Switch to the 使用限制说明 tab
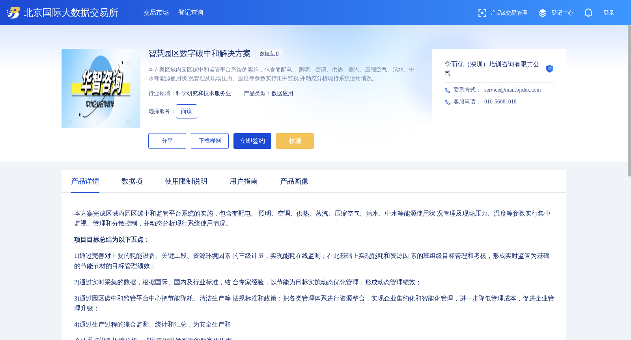Screen dimensions: 631x340 click(x=186, y=181)
